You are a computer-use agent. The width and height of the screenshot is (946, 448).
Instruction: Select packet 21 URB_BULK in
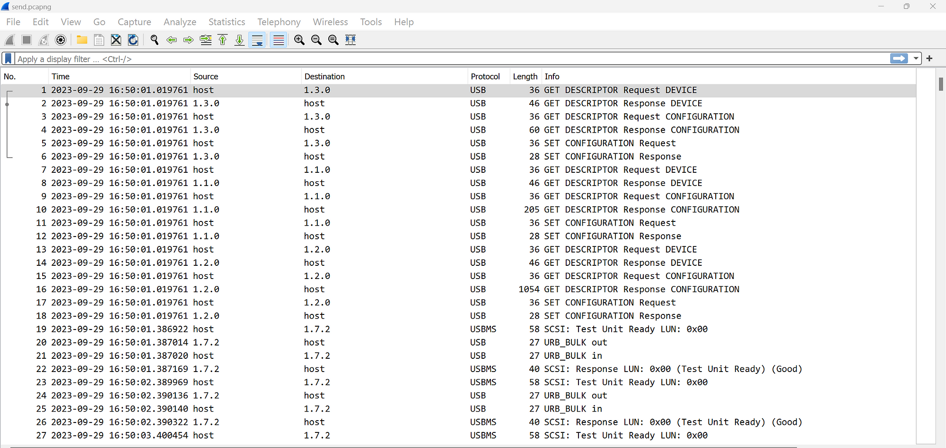click(x=458, y=355)
